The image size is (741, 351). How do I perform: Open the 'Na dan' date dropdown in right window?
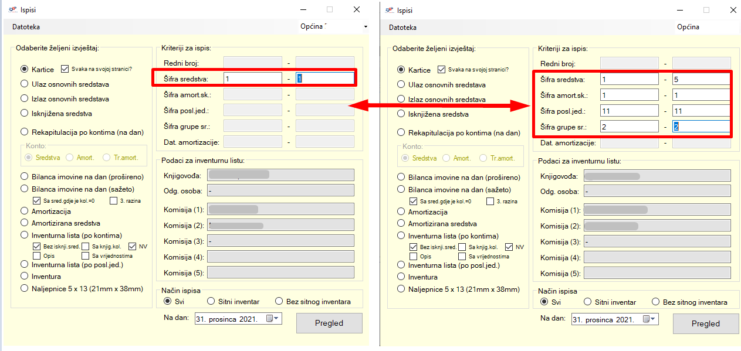pos(654,319)
